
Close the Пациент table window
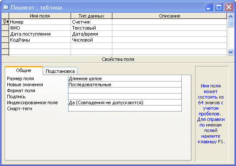229,7
